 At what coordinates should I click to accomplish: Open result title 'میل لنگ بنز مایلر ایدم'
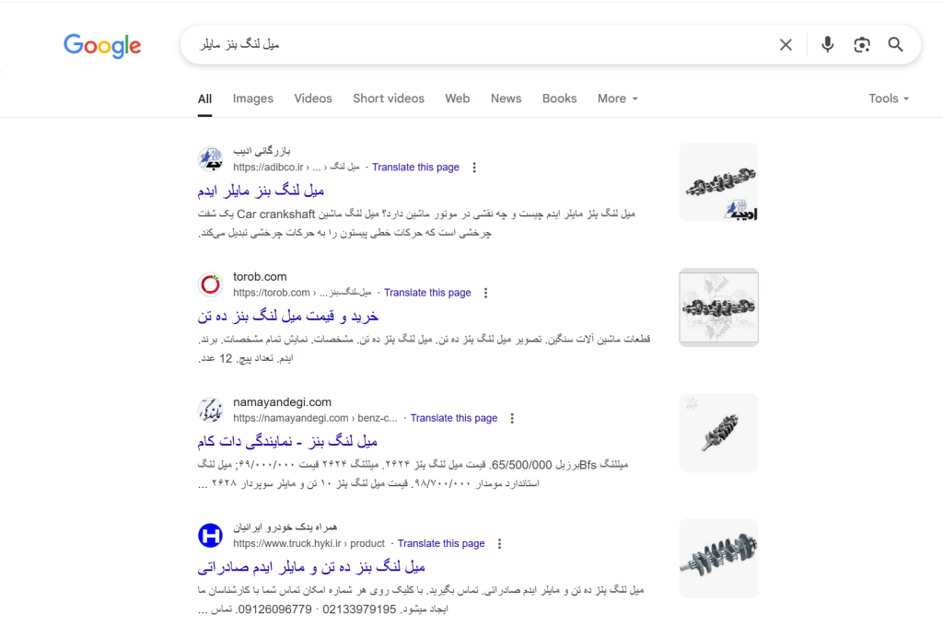pyautogui.click(x=261, y=191)
